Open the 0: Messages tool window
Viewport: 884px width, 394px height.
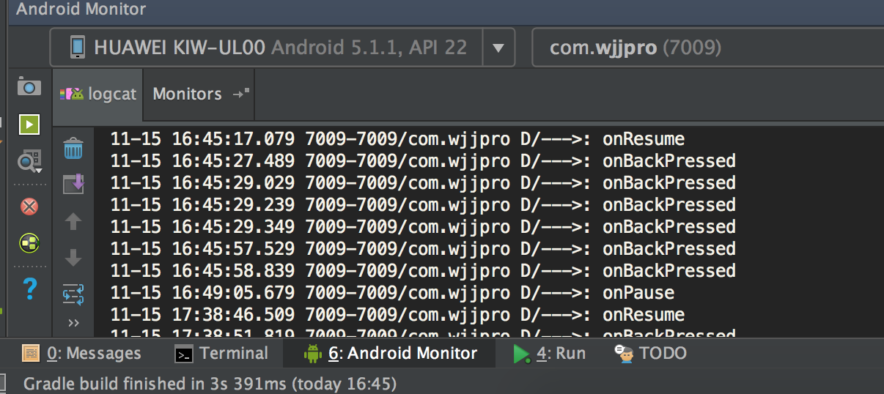click(81, 354)
